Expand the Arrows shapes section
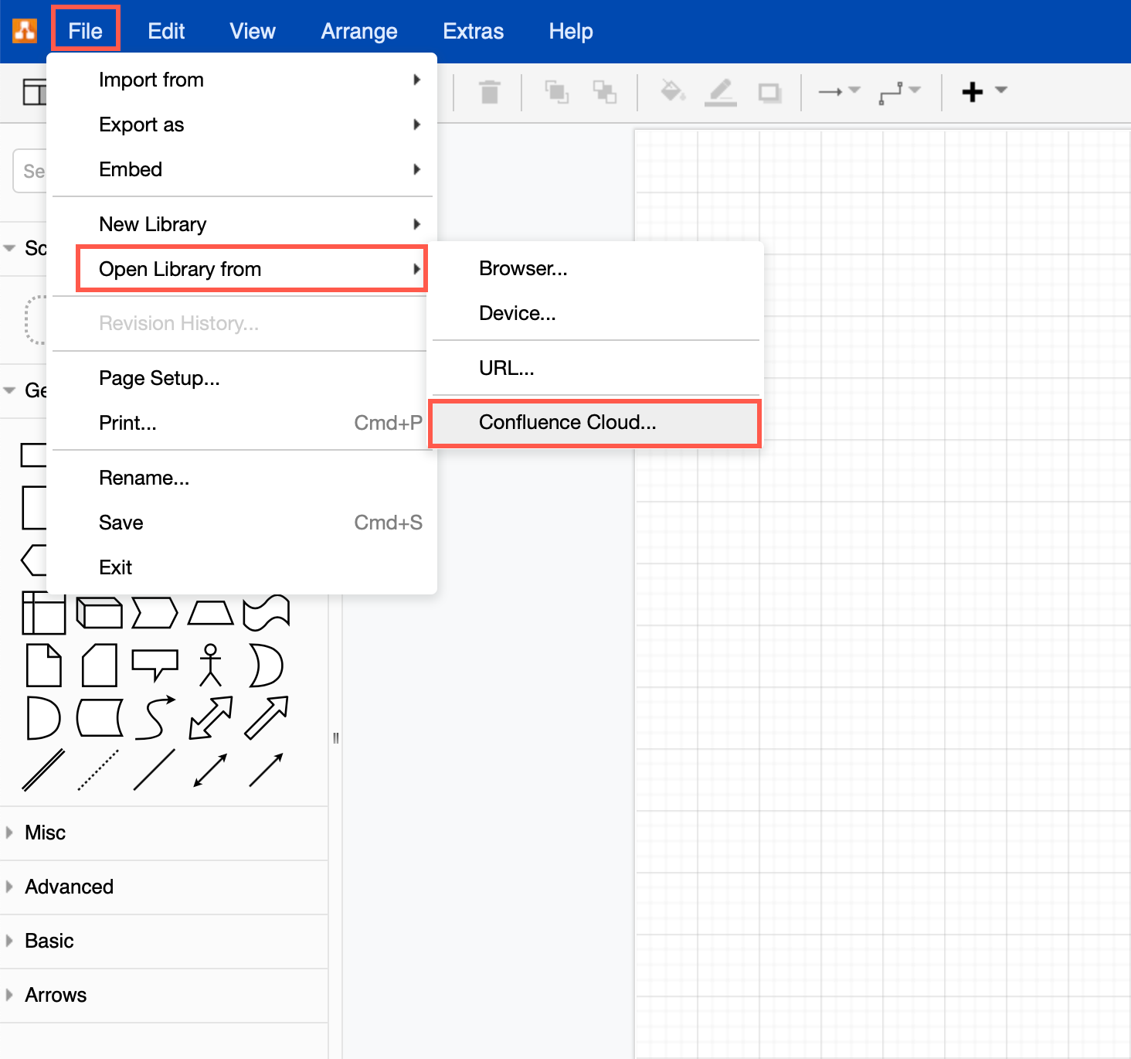Image resolution: width=1131 pixels, height=1059 pixels. click(55, 995)
